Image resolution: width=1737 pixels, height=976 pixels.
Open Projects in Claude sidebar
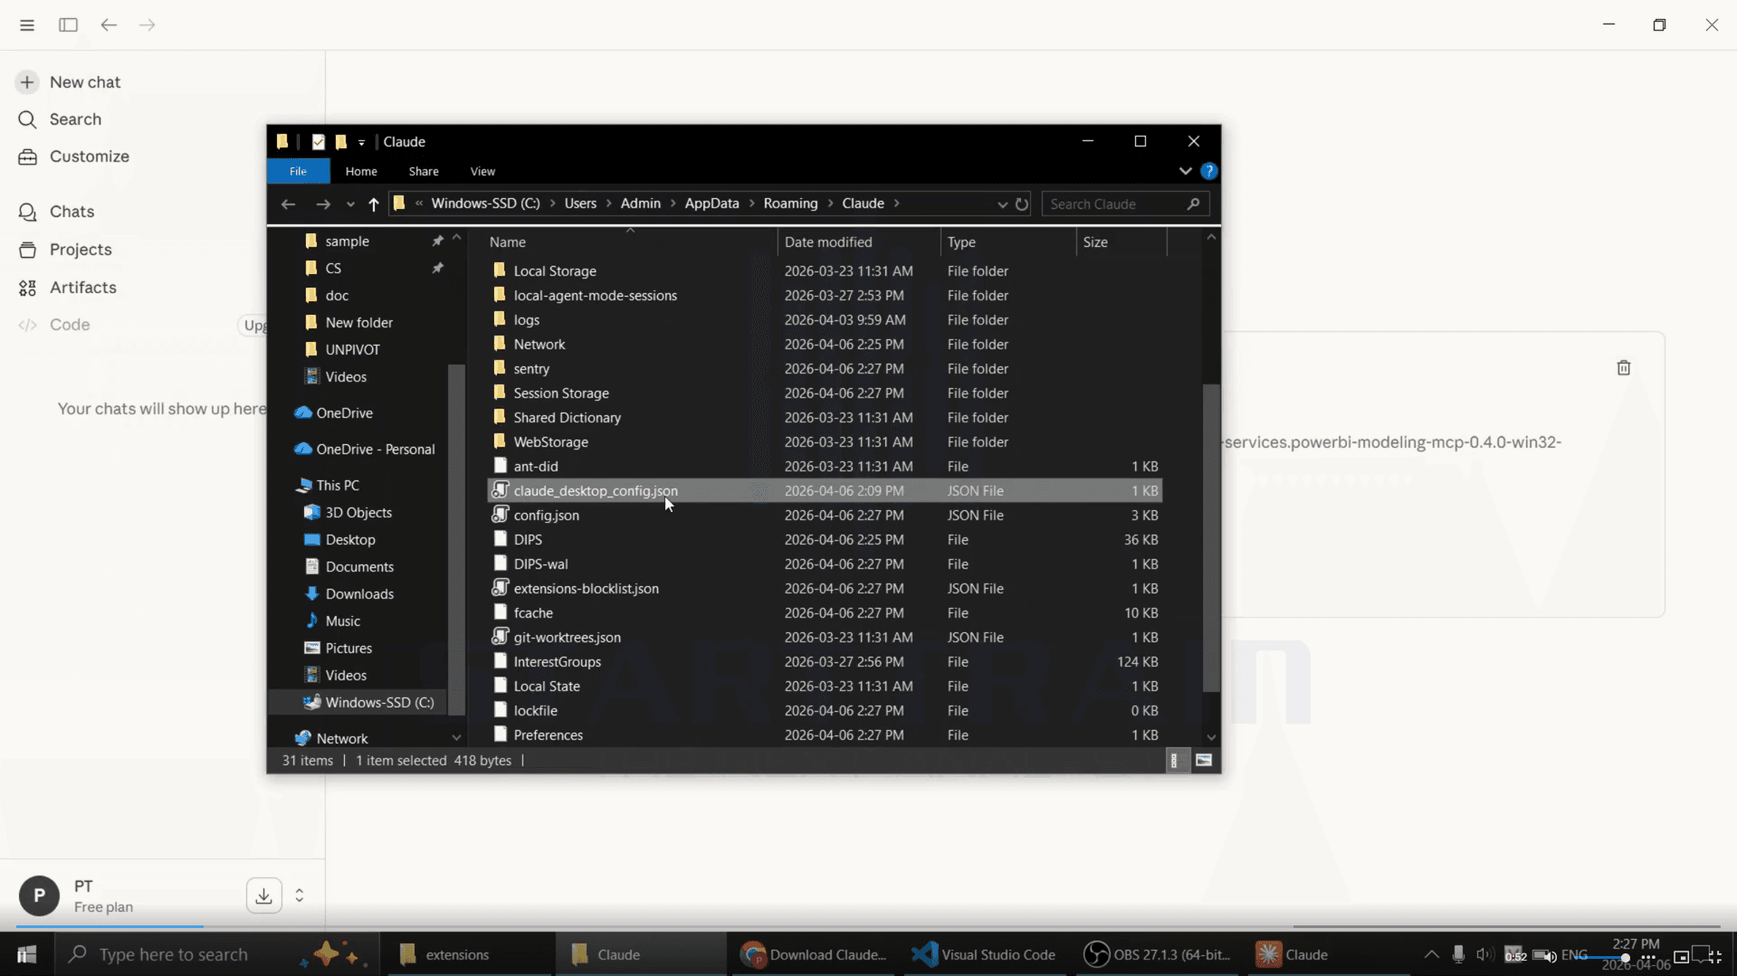65,250
